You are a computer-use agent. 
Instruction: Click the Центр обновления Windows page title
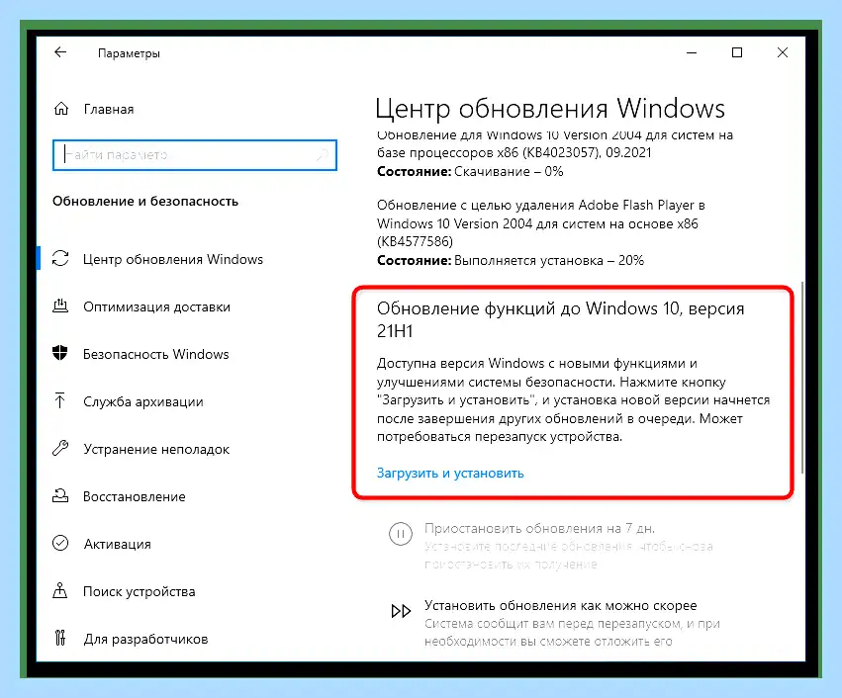coord(550,109)
